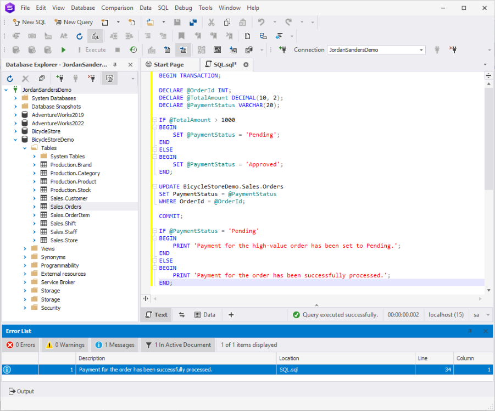Refresh the Database Explorer tree
The width and height of the screenshot is (495, 411).
point(10,79)
